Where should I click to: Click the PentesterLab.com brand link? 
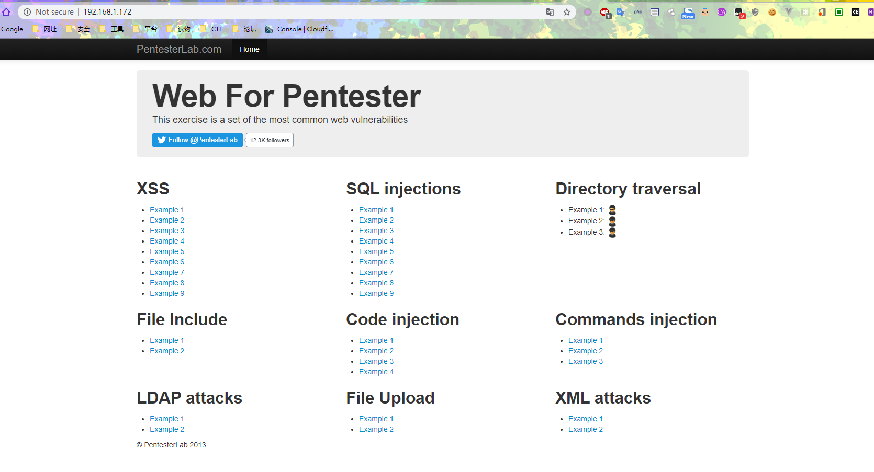pyautogui.click(x=179, y=49)
